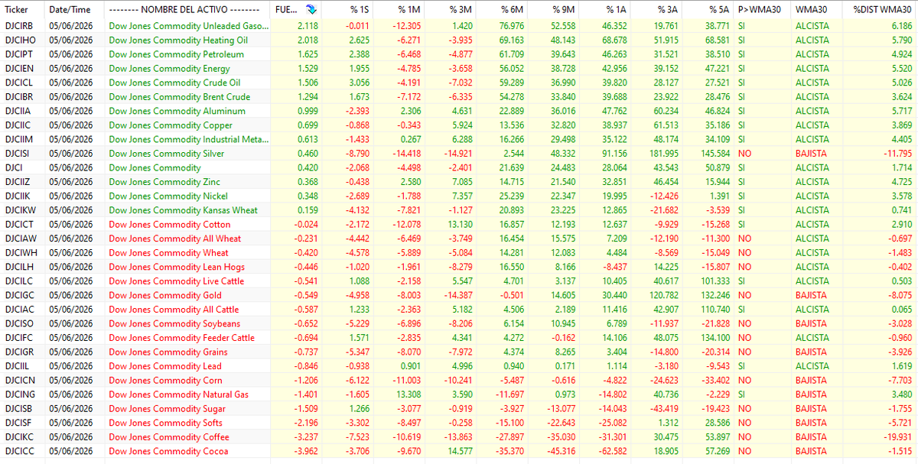Click Dow Jones Commodity Grains

click(168, 352)
